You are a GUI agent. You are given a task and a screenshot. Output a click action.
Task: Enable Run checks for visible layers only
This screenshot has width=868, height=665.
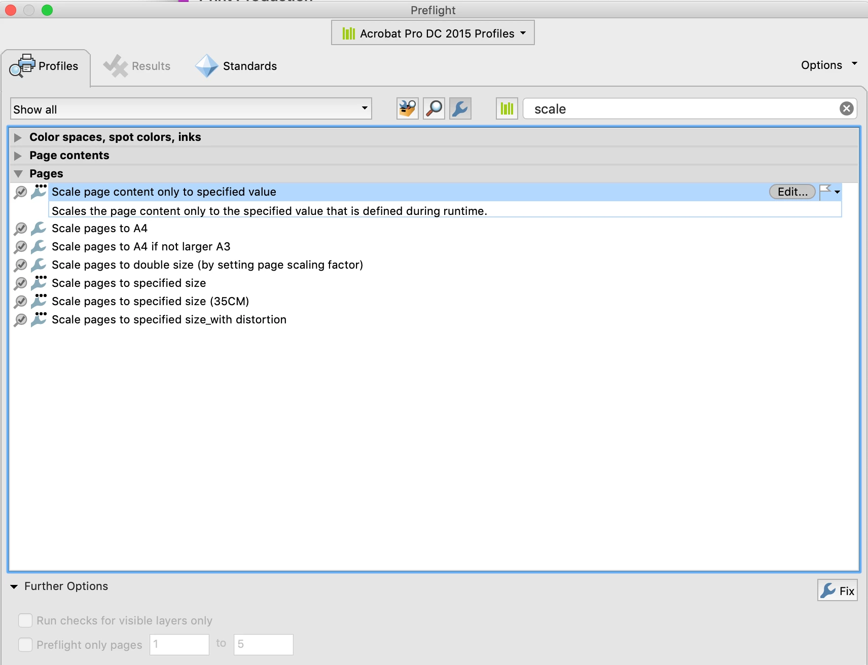(25, 620)
